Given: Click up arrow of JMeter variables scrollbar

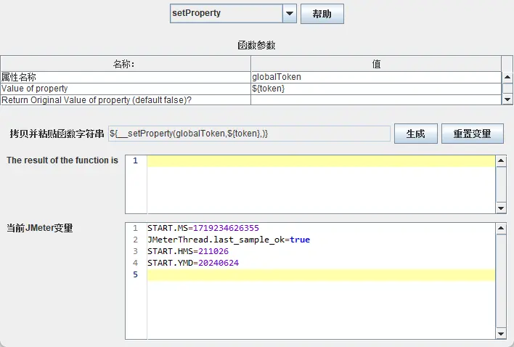Looking at the screenshot, I should pos(500,229).
